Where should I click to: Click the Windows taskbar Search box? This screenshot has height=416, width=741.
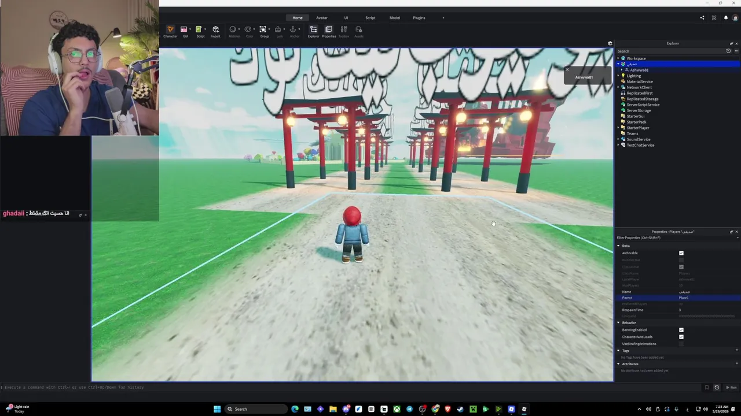pyautogui.click(x=256, y=409)
